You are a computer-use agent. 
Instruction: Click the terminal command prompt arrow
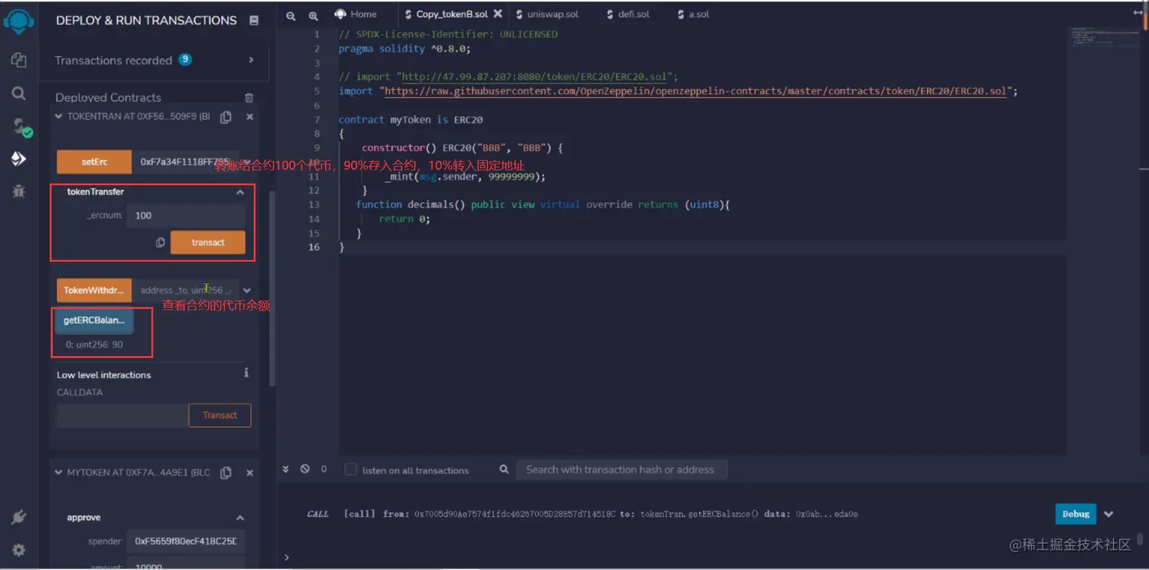pyautogui.click(x=286, y=557)
